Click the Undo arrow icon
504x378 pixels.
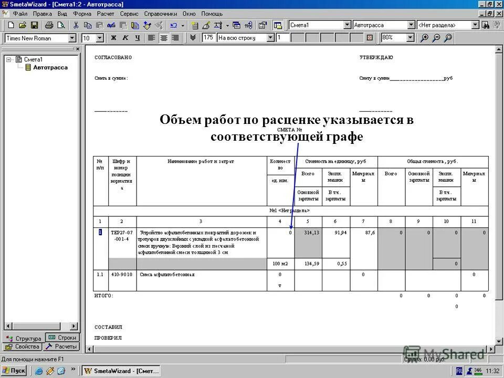click(x=174, y=25)
